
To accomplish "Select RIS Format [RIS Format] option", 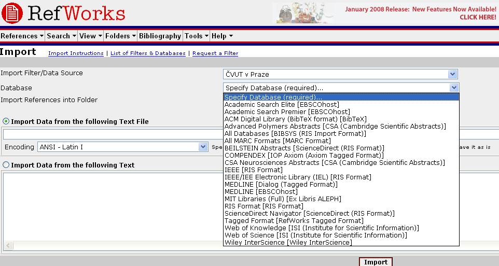I will [x=341, y=206].
